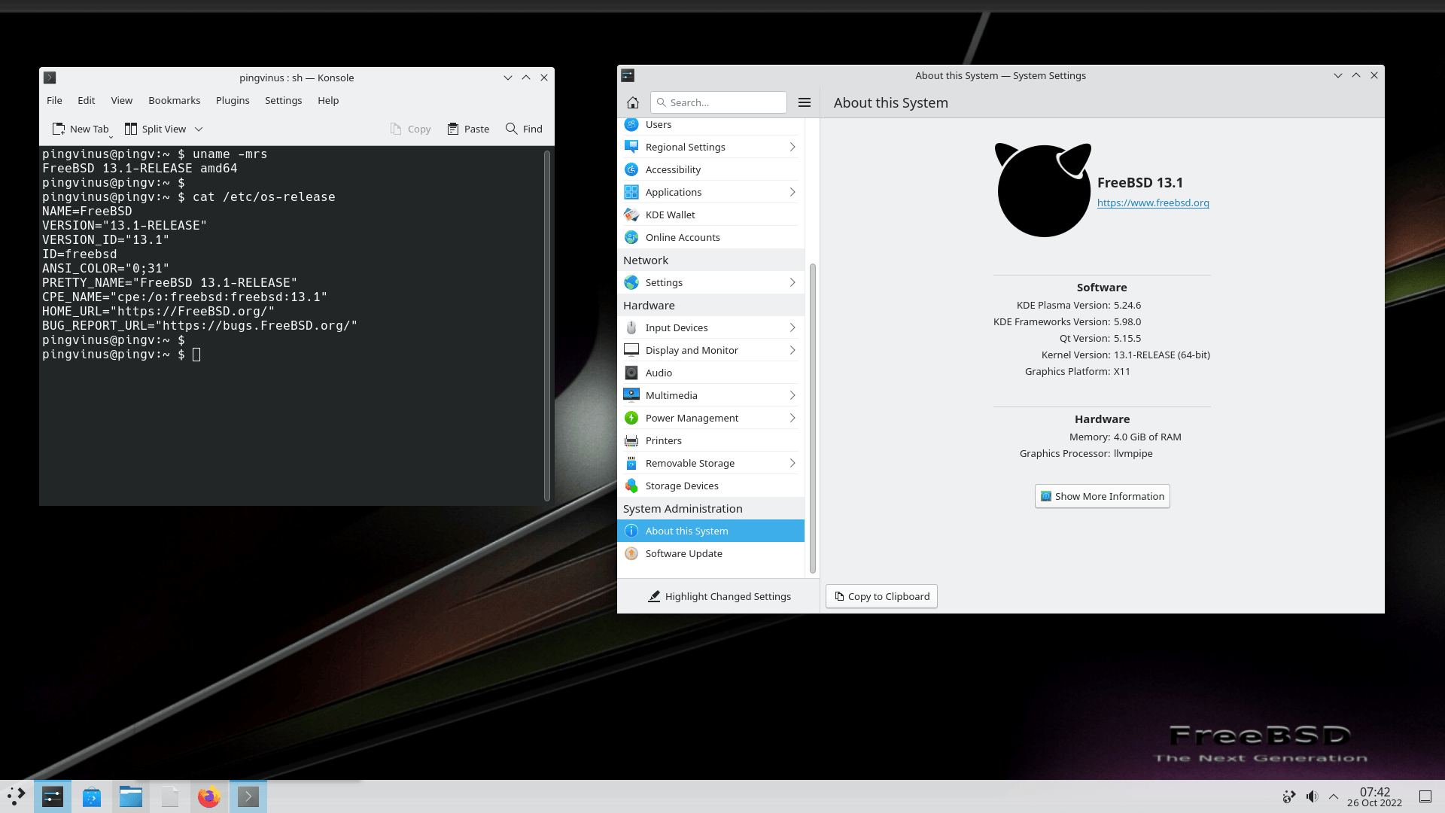
Task: Click the Find icon in Konsole toolbar
Action: (523, 129)
